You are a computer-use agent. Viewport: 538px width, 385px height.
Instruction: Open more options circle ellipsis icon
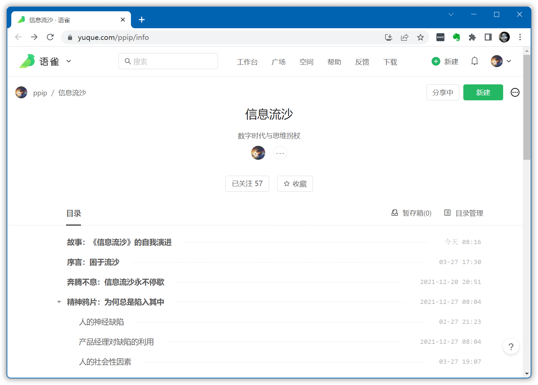[x=515, y=92]
